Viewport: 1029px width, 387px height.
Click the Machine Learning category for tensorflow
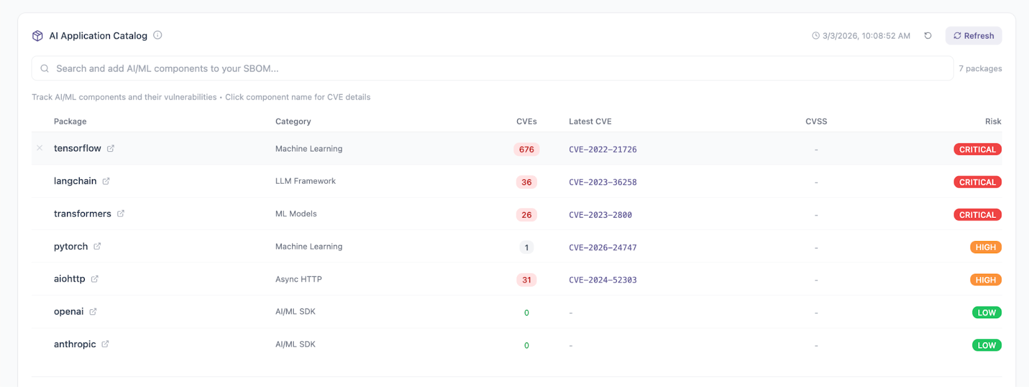pos(309,148)
